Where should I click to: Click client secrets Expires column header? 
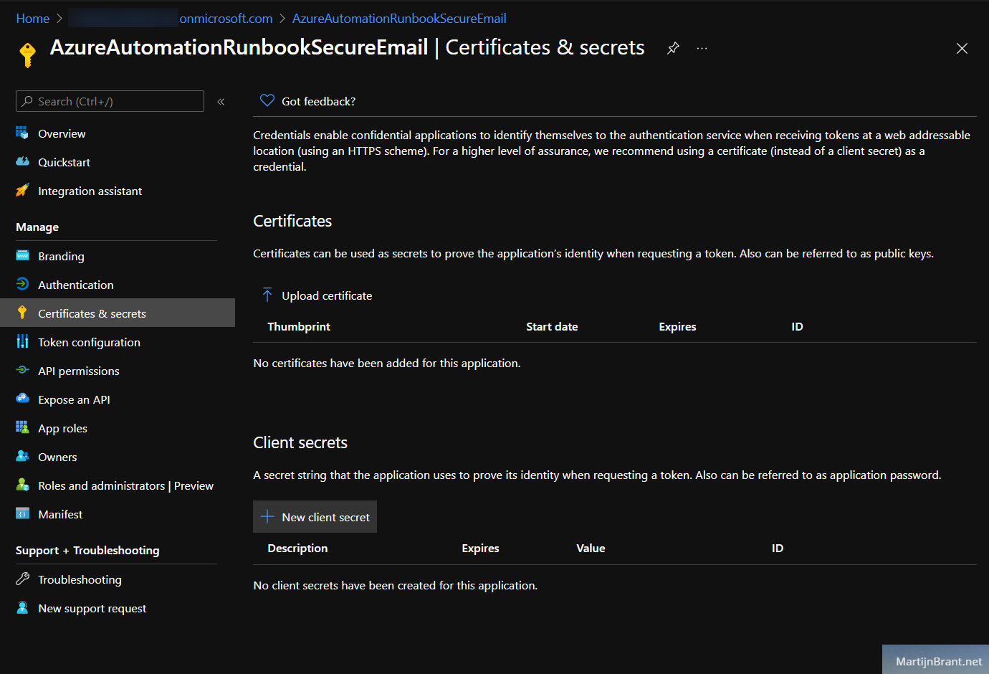pyautogui.click(x=480, y=548)
